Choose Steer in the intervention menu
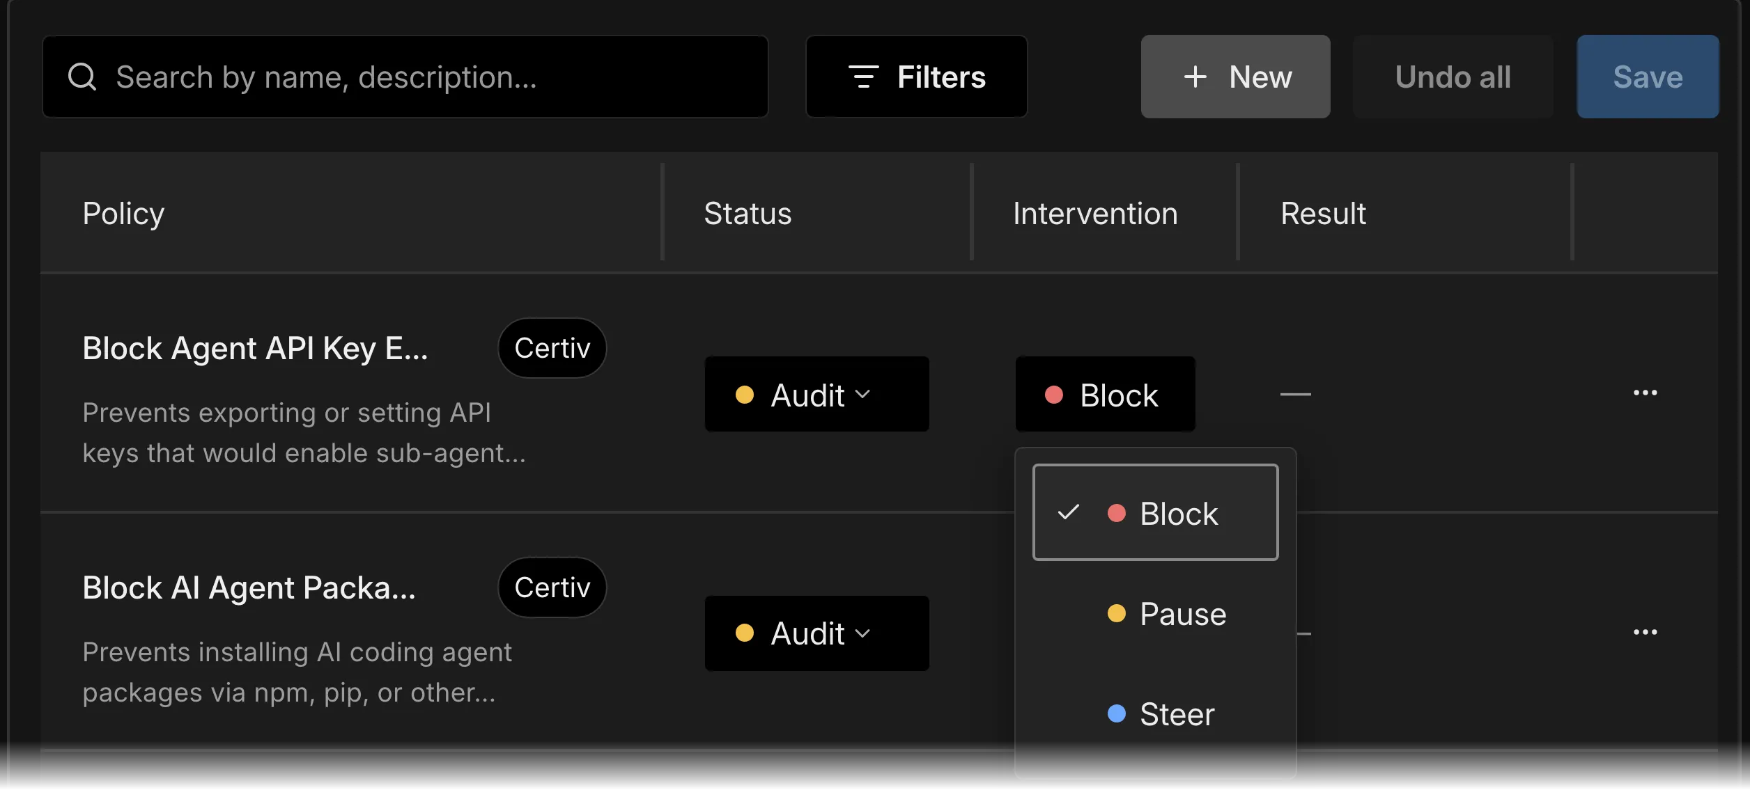The width and height of the screenshot is (1750, 790). coord(1155,714)
